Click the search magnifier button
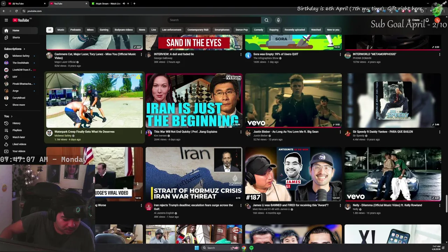The height and width of the screenshot is (252, 448). coord(266,20)
